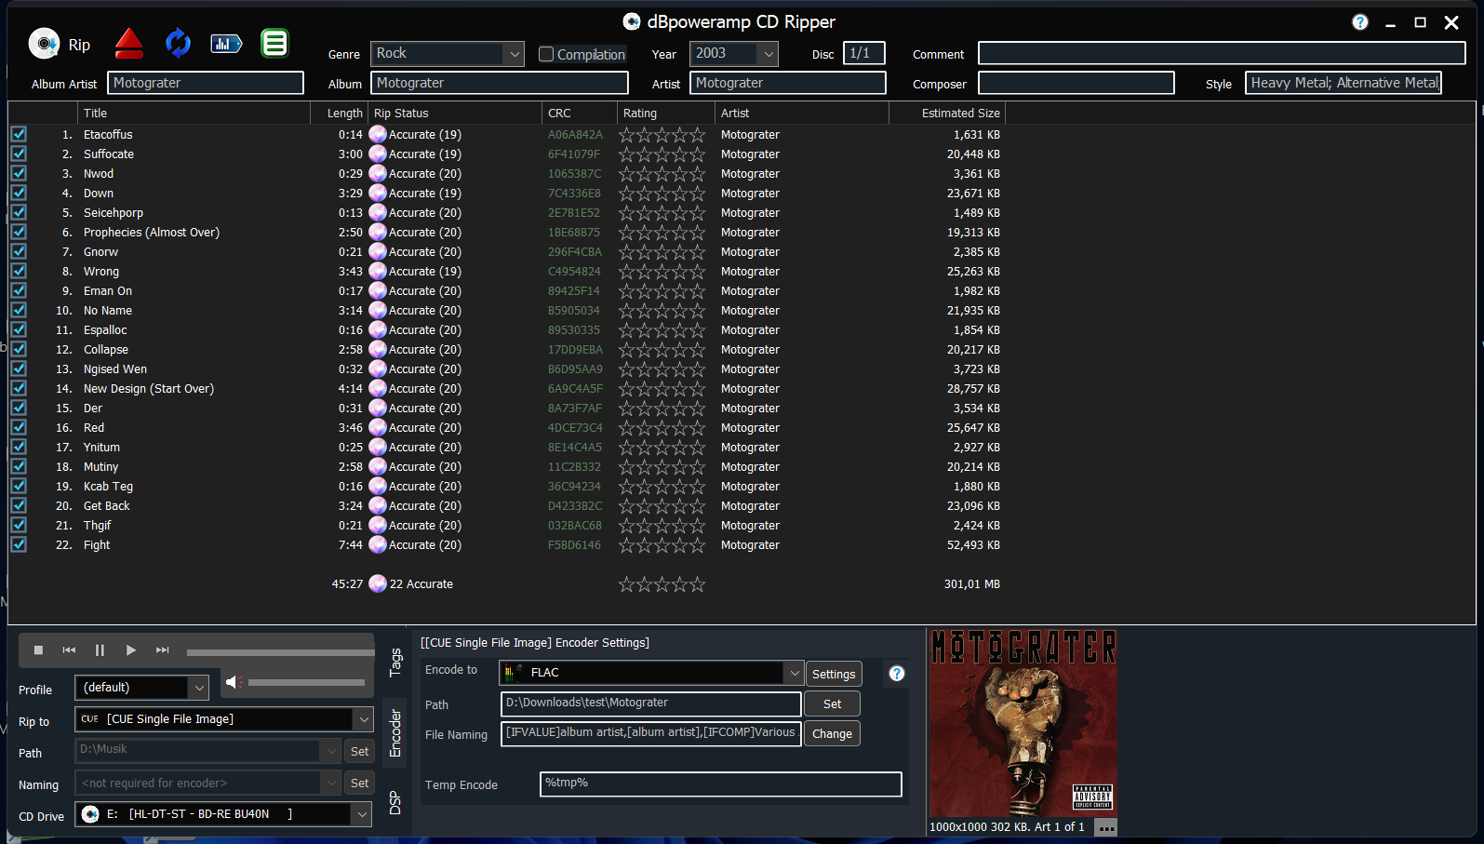Sort by the Estimated Size column header
The height and width of the screenshot is (844, 1484).
point(947,113)
